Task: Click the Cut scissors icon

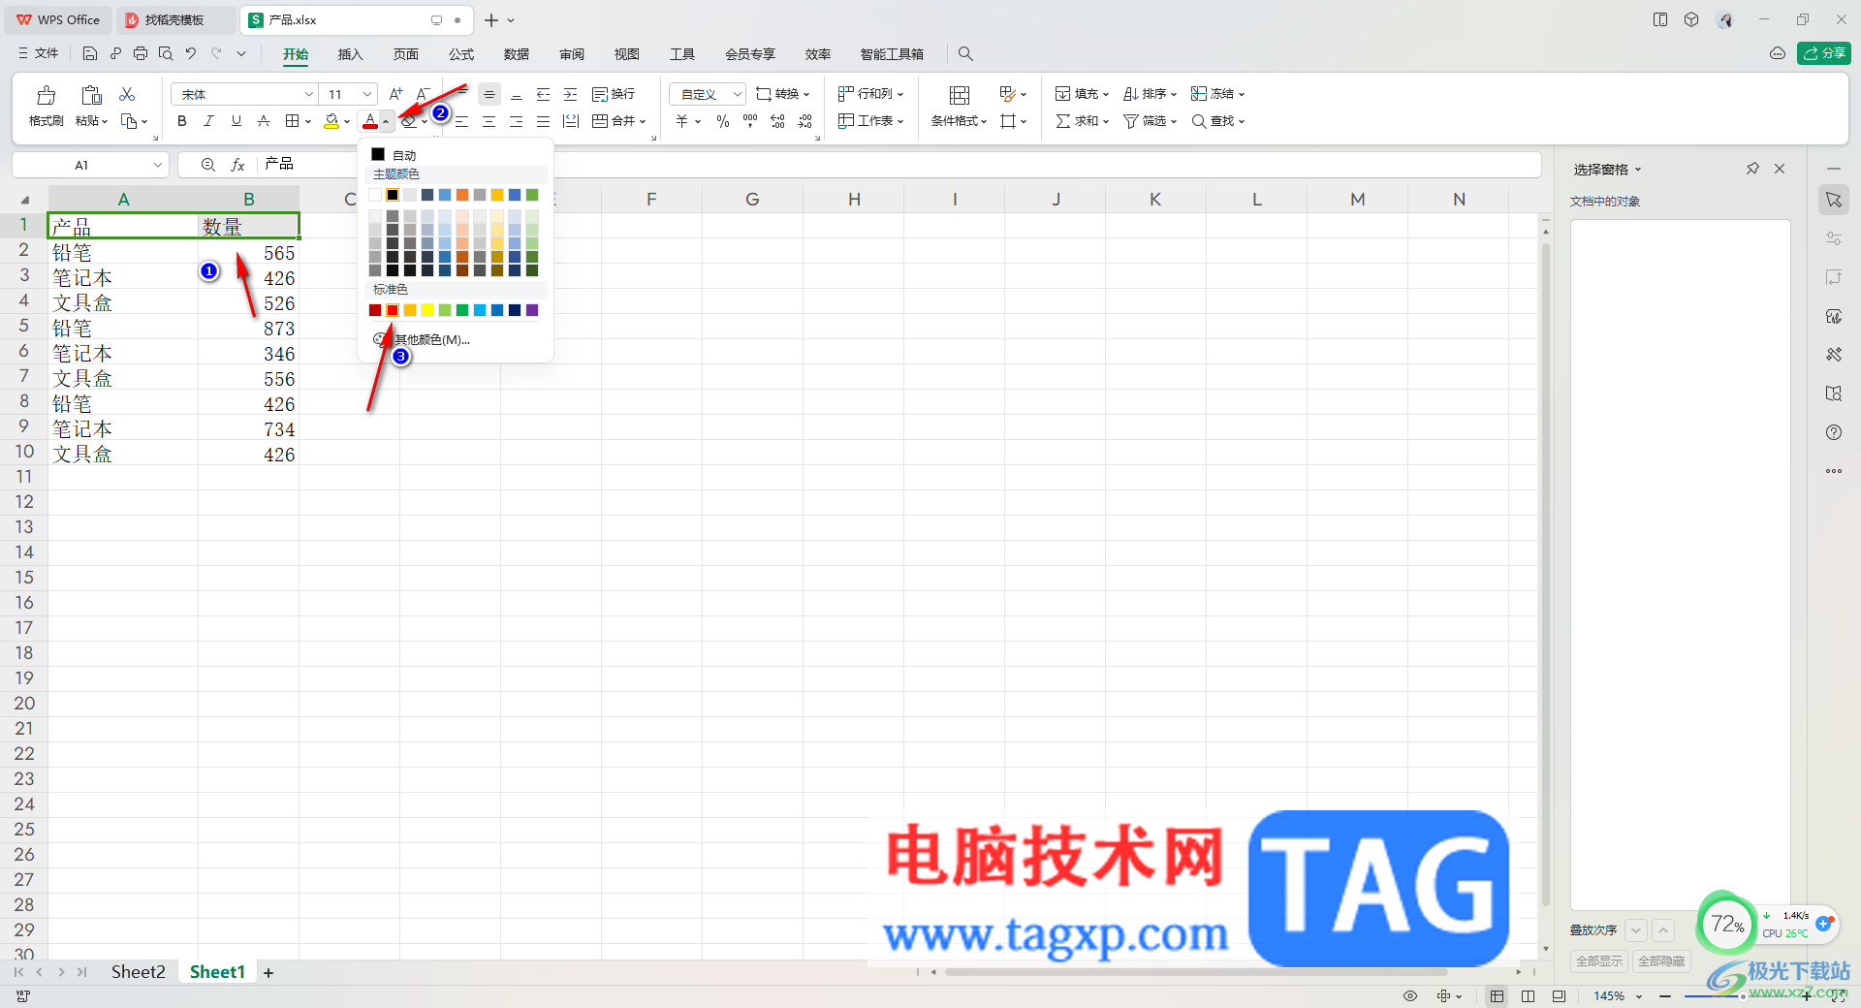Action: coord(127,94)
